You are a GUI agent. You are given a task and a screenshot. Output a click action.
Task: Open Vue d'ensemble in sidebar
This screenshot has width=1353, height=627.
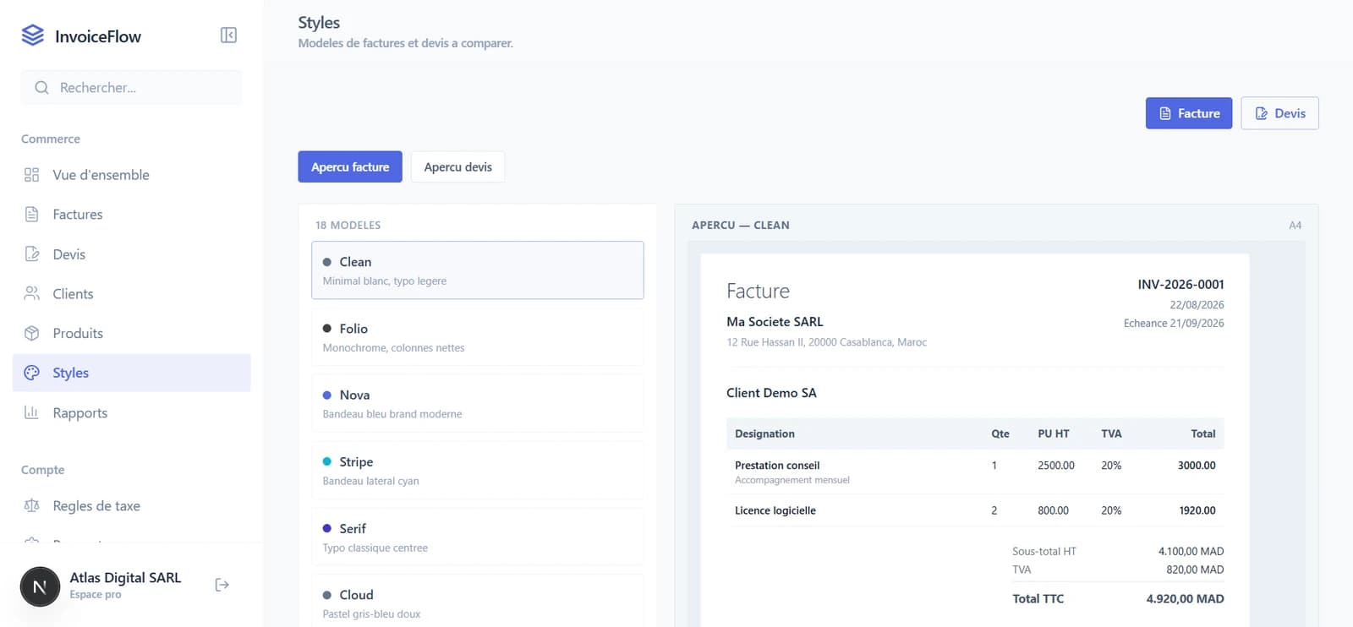point(132,175)
